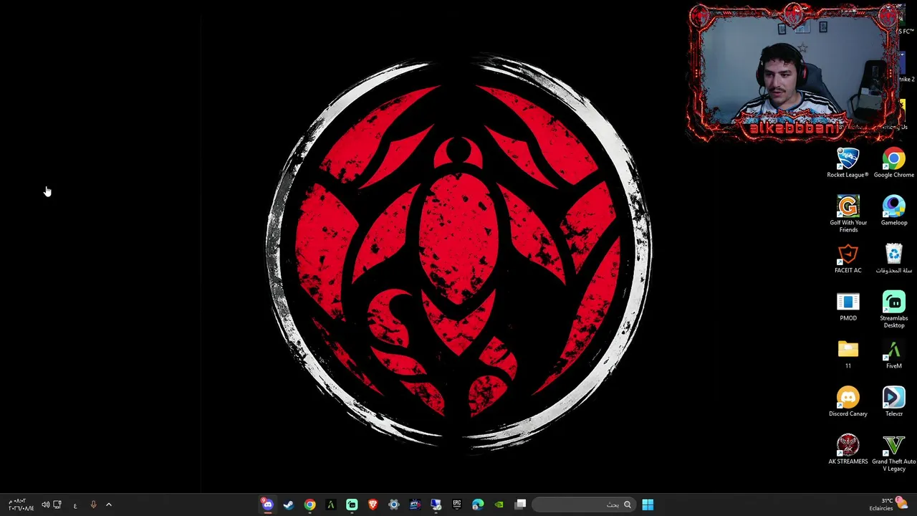Image resolution: width=917 pixels, height=516 pixels.
Task: Click the taskbar search box
Action: click(x=584, y=505)
